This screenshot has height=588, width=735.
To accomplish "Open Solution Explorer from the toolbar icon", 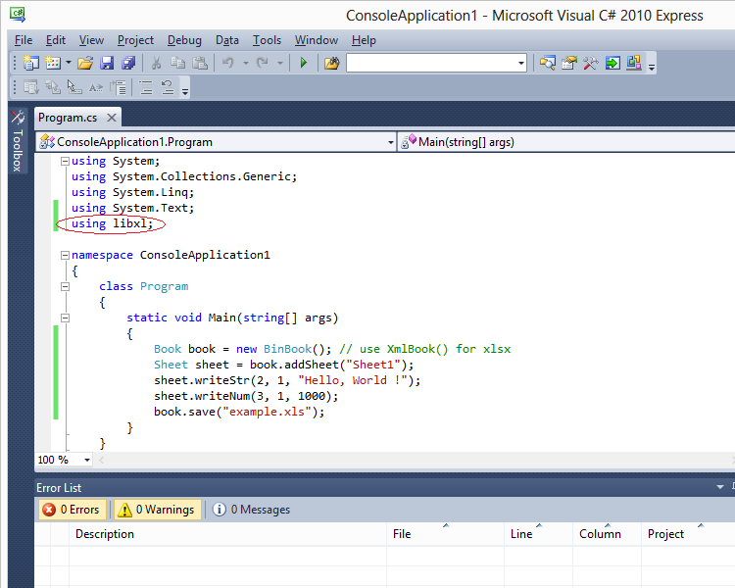I will pos(548,63).
